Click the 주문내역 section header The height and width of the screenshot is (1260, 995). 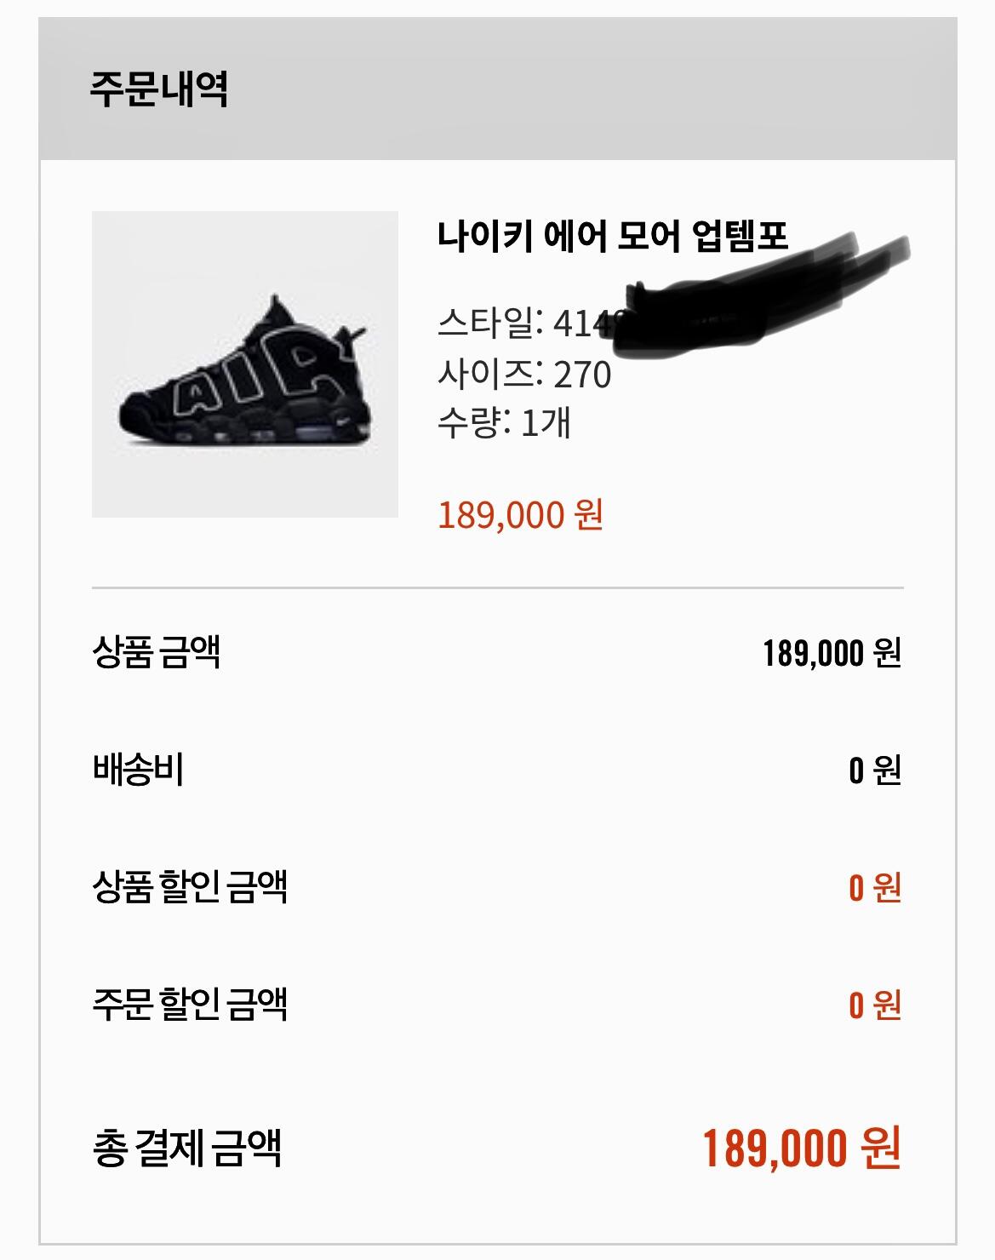tap(159, 89)
